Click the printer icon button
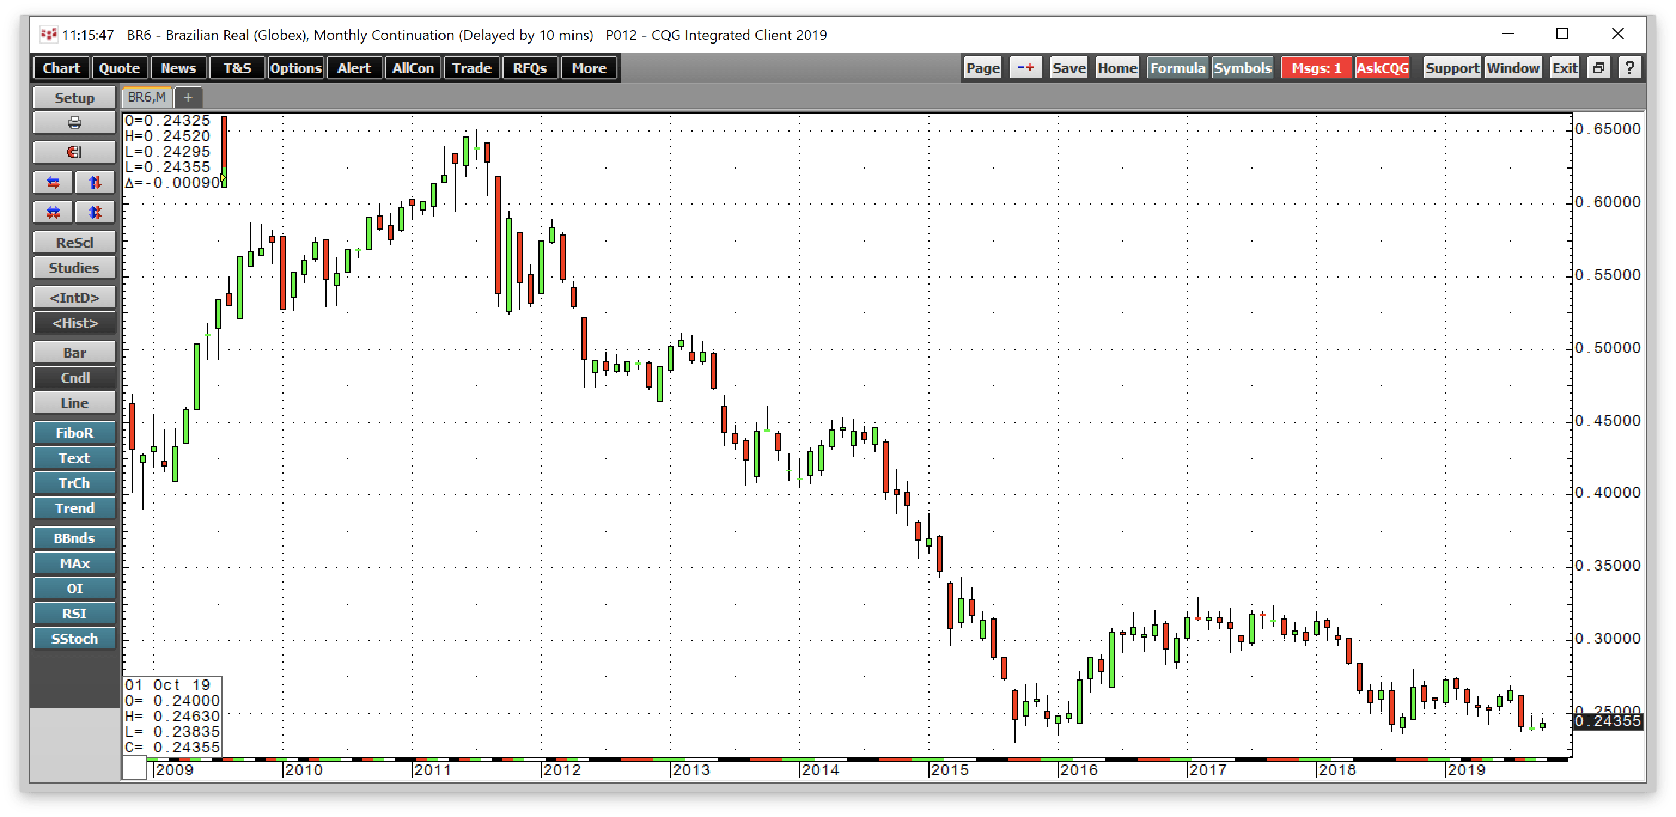 pos(74,122)
